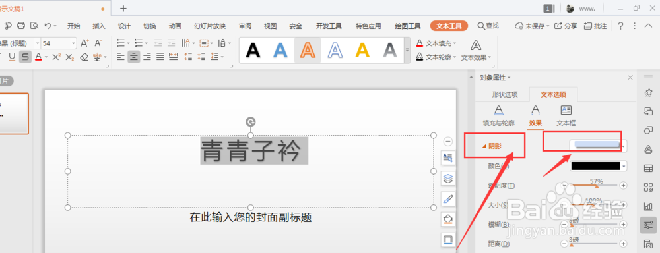This screenshot has height=253, width=660.
Task: Click the 分享 share button
Action: [566, 26]
